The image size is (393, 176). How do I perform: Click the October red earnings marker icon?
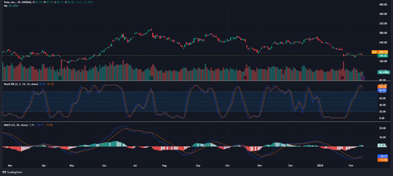click(245, 78)
